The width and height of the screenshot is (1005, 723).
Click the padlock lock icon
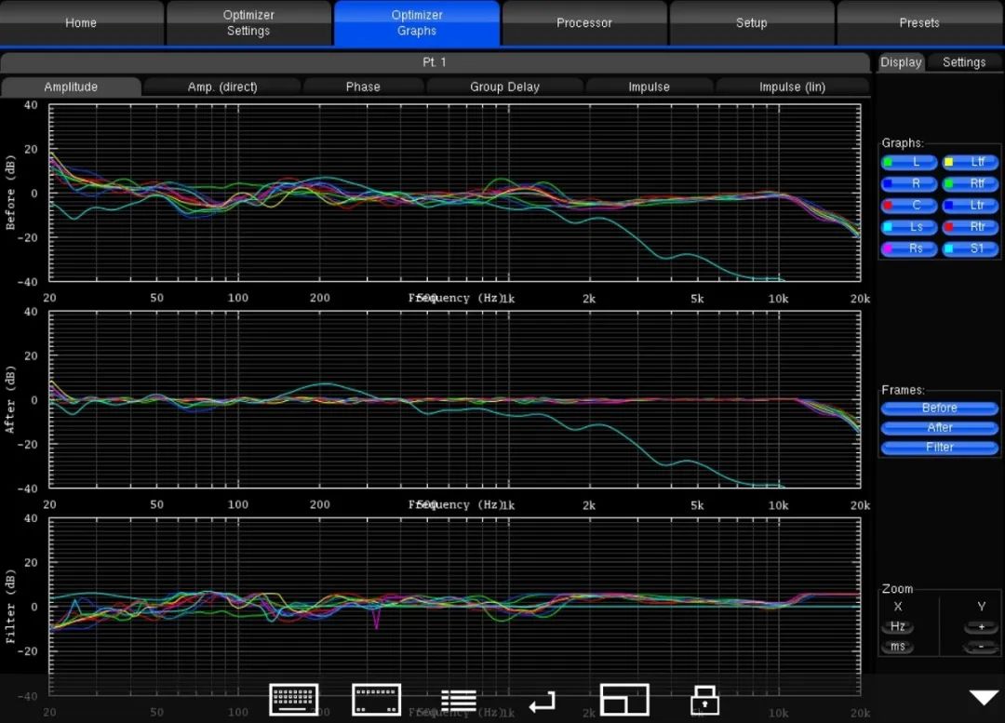coord(705,700)
